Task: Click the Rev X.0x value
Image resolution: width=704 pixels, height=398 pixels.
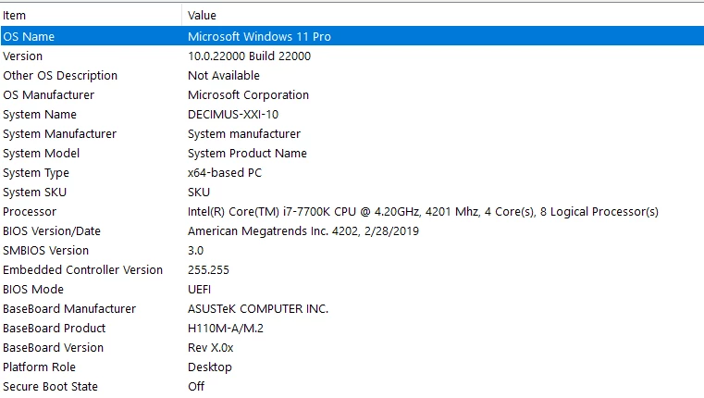Action: coord(211,348)
